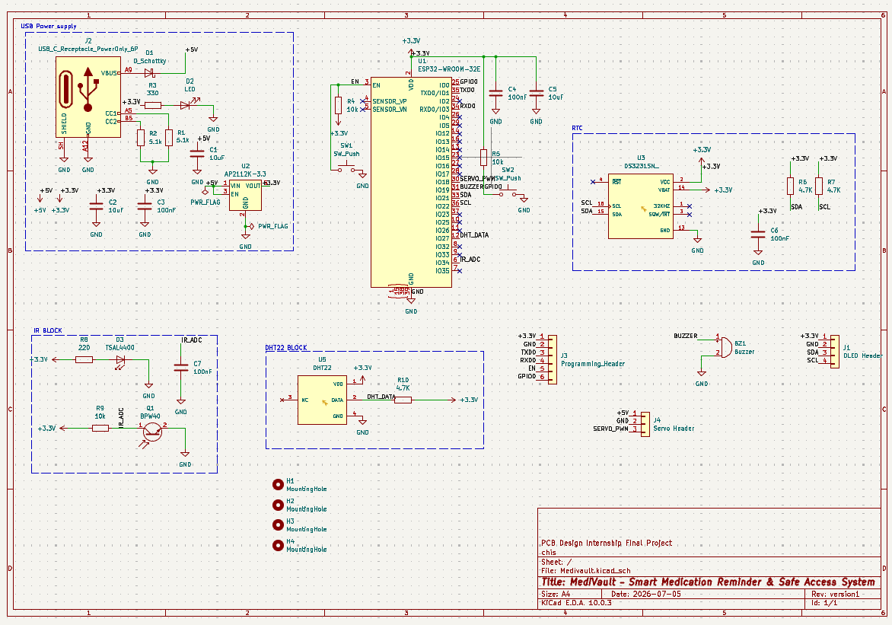The width and height of the screenshot is (892, 625).
Task: Click mounting hole H3 symbol
Action: pyautogui.click(x=278, y=525)
